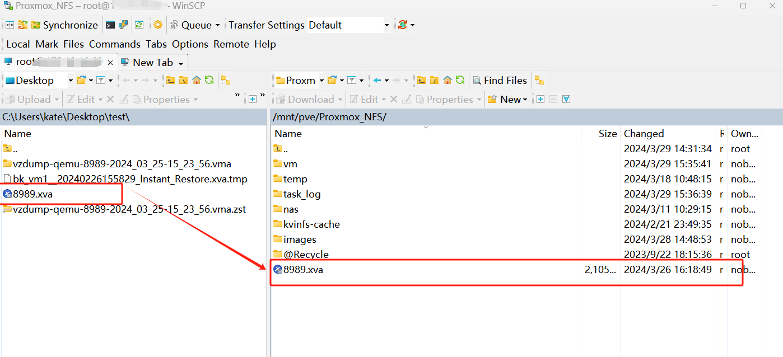The image size is (783, 357).
Task: Click the local path C:\Users\kate\Desktop\test\
Action: [x=66, y=117]
